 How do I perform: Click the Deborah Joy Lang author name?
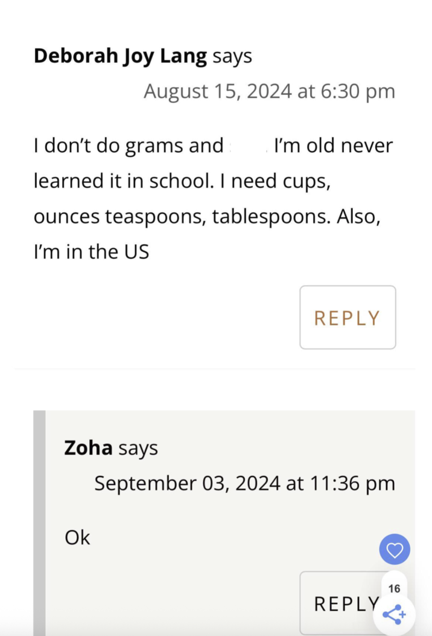[121, 56]
